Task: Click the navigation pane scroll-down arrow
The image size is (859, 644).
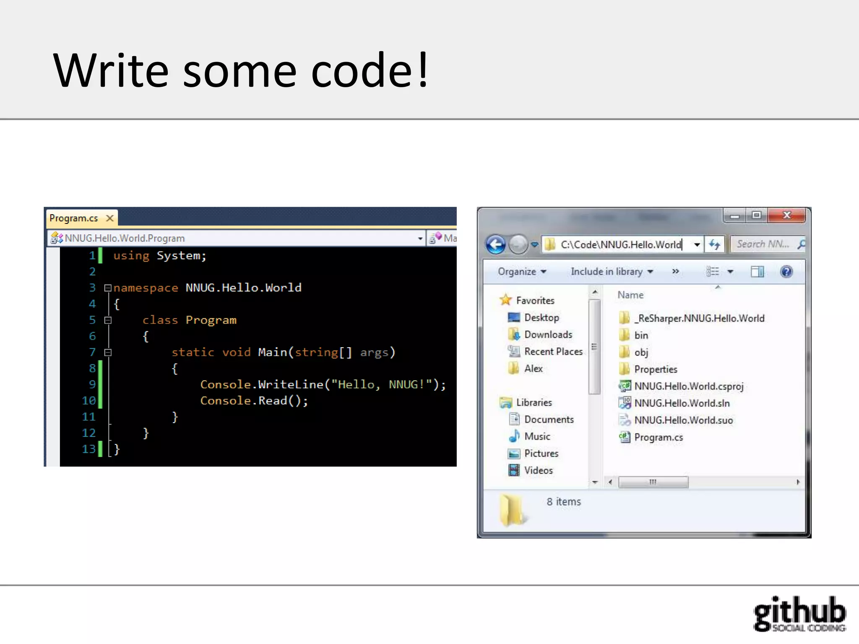Action: (594, 482)
